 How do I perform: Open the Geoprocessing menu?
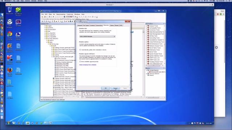click(61, 14)
